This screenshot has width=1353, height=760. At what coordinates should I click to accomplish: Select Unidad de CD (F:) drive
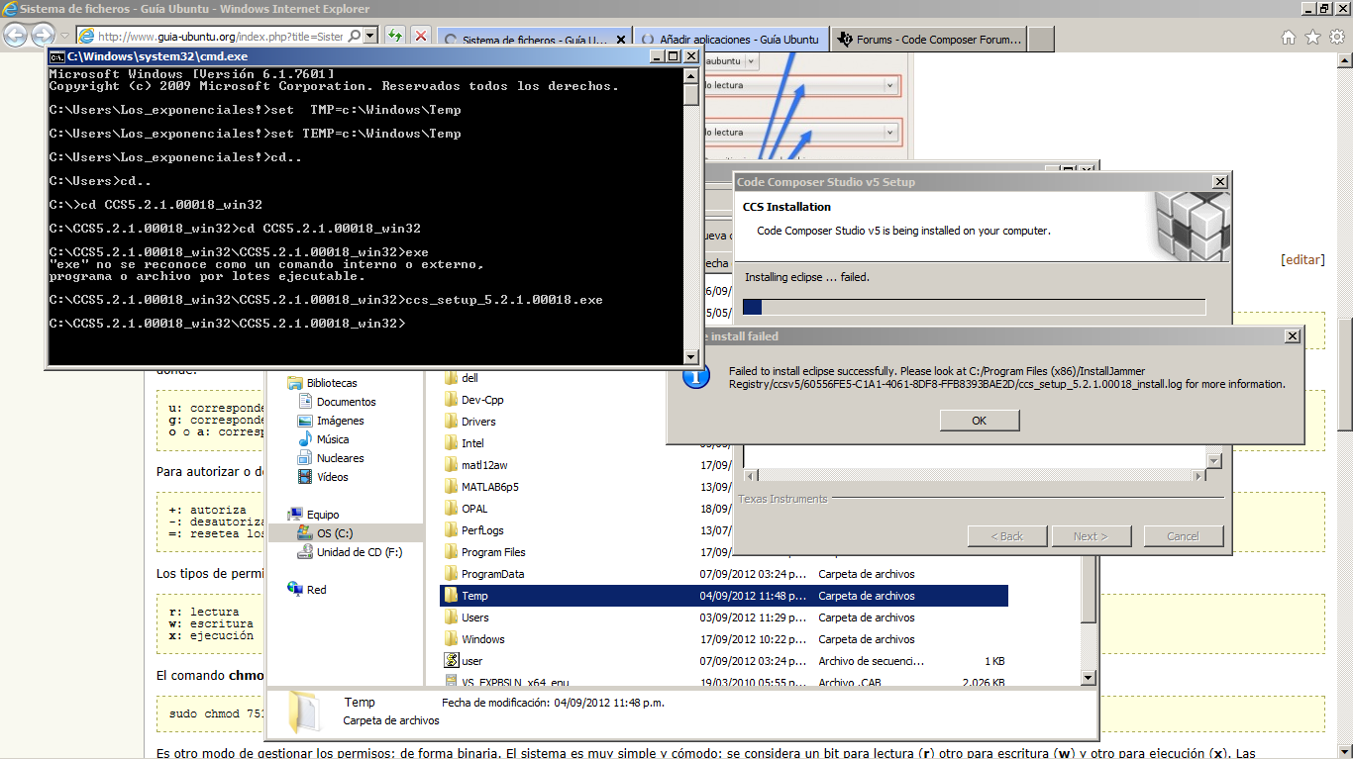click(359, 552)
